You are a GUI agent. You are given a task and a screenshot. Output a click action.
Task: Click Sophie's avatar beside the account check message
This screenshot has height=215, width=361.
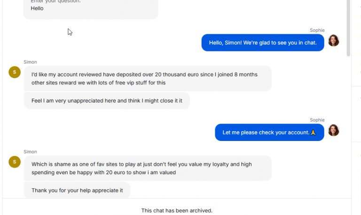pyautogui.click(x=333, y=130)
